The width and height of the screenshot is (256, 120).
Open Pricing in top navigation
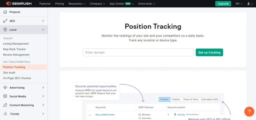tap(59, 3)
